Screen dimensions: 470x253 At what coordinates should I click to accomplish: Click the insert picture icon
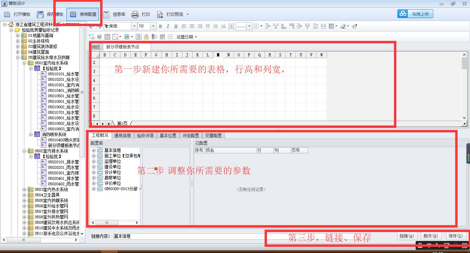[127, 37]
